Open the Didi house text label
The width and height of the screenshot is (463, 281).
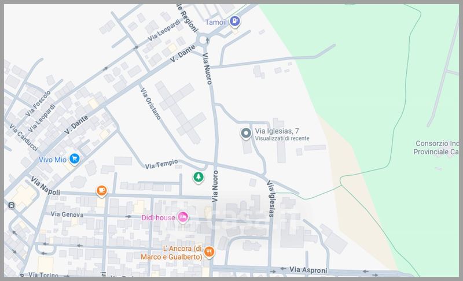click(158, 217)
